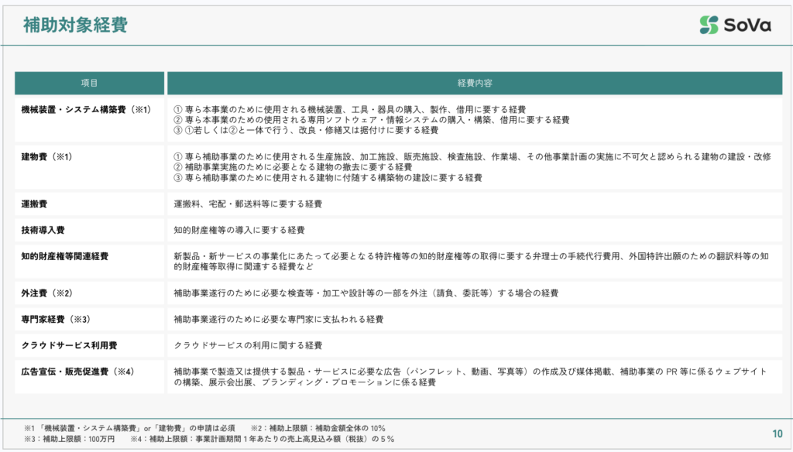Click the 項目 column header

89,83
